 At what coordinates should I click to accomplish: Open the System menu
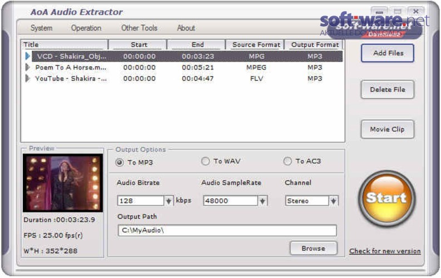tap(41, 28)
